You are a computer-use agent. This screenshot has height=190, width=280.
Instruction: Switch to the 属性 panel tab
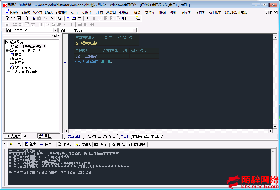[x=45, y=136]
